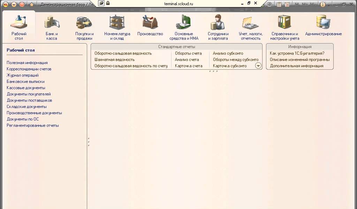The image size is (357, 209).
Task: Click the red round button in title bar
Action: 22,4
